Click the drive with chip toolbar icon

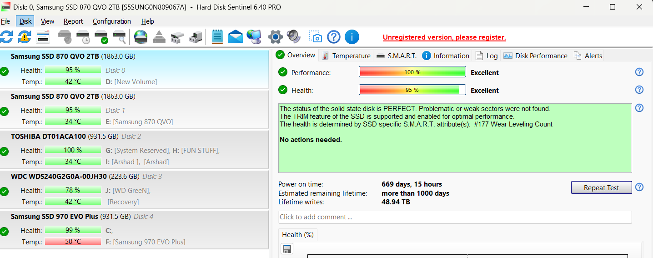[196, 37]
